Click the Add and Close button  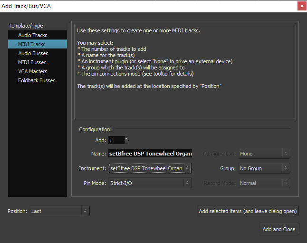click(x=279, y=229)
